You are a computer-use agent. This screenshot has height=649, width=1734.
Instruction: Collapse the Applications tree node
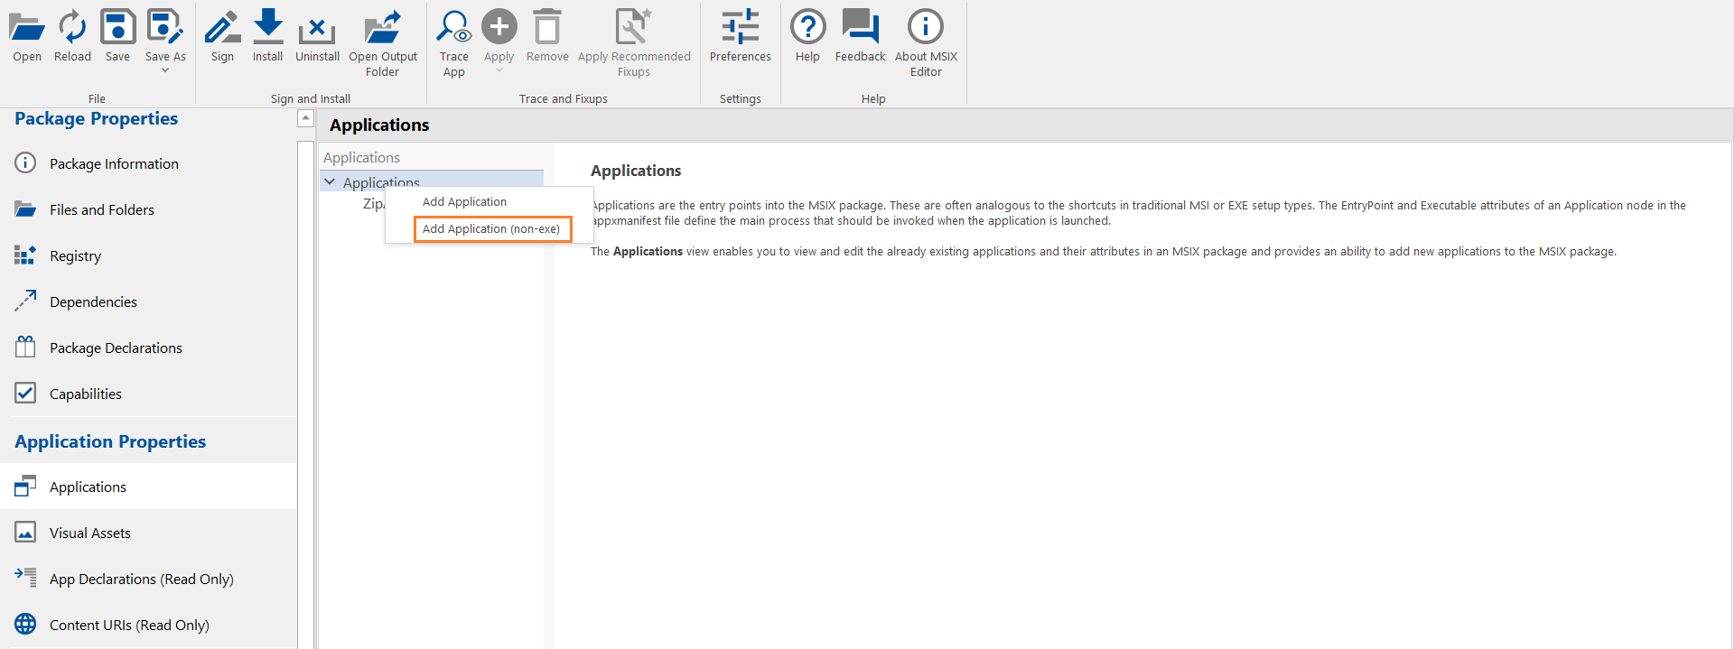tap(330, 182)
